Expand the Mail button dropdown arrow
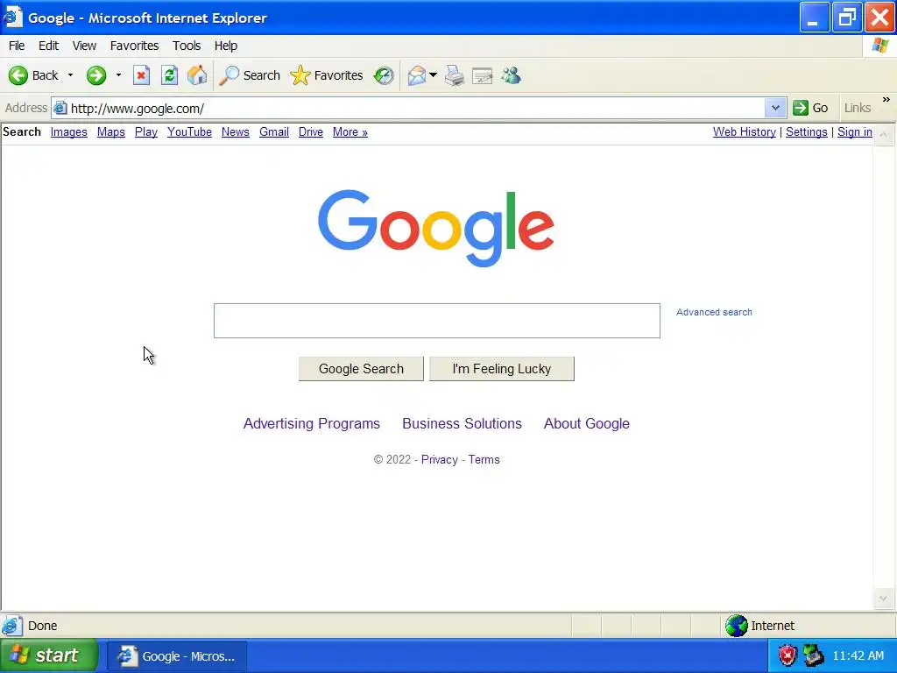The image size is (897, 673). coord(433,75)
